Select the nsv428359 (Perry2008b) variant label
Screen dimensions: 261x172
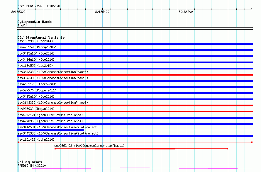tap(37, 47)
